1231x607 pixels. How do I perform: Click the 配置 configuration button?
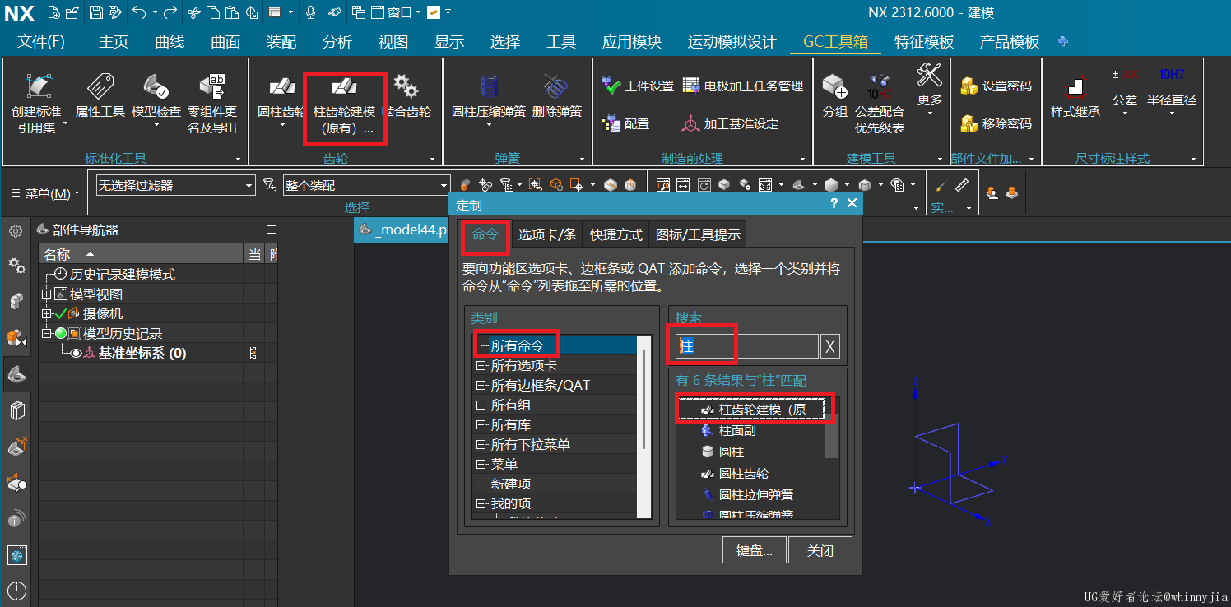[626, 123]
